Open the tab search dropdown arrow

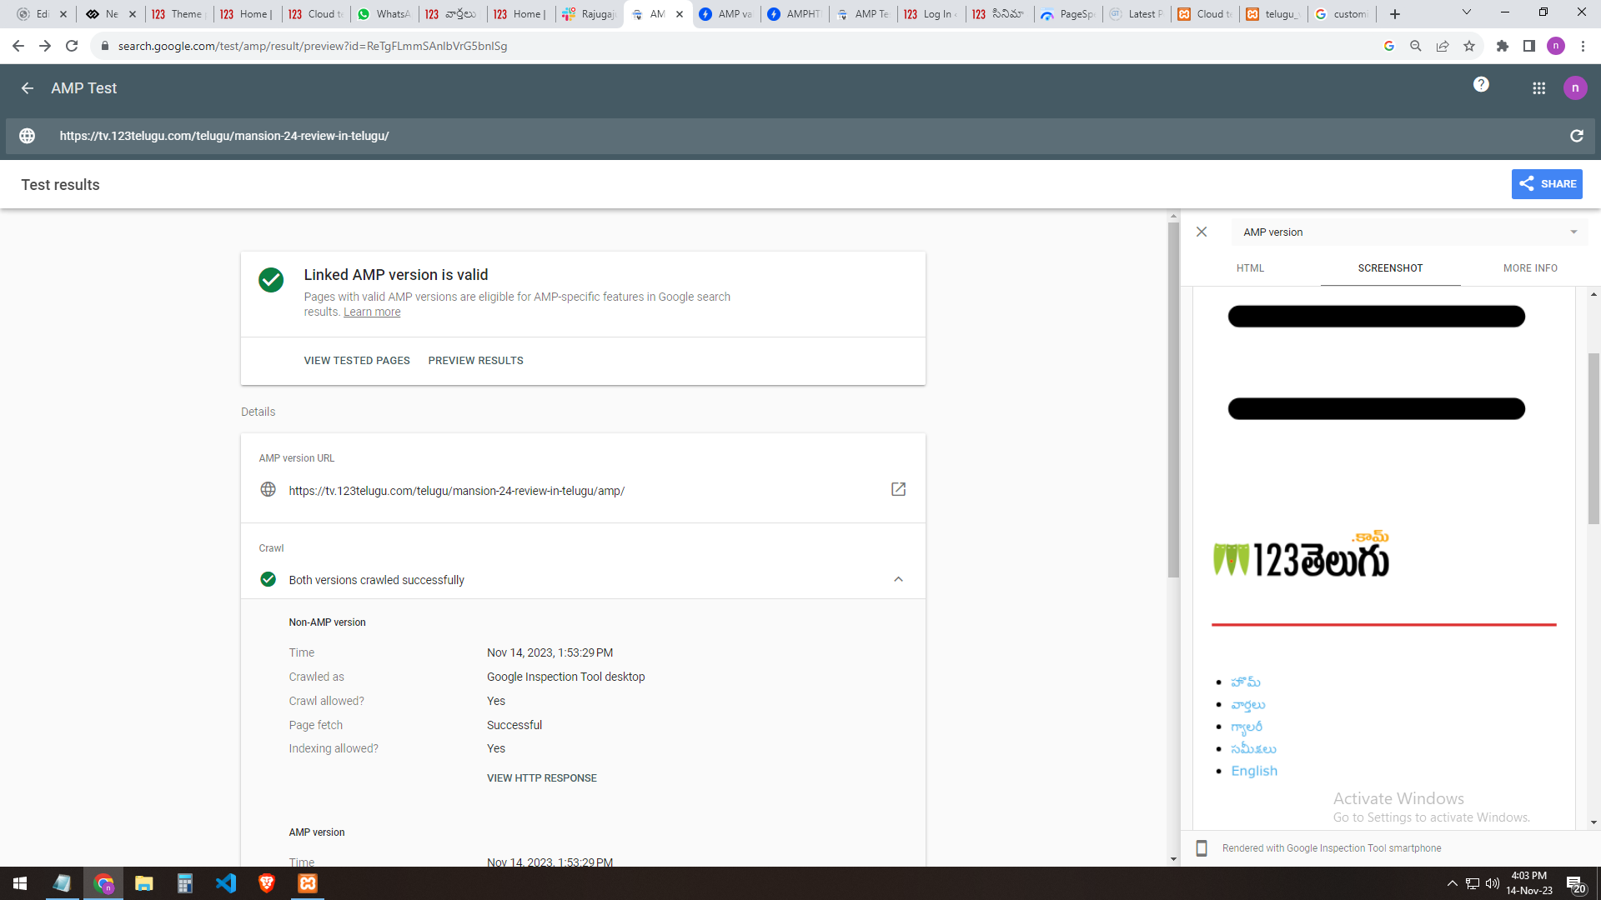pos(1467,12)
